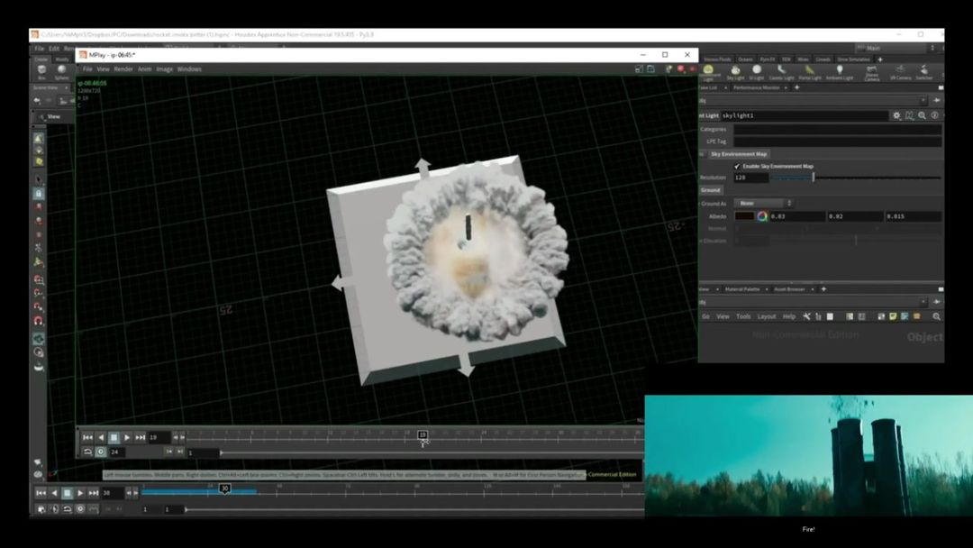The width and height of the screenshot is (973, 548).
Task: Select Main desktop dropdown at top right
Action: [x=895, y=48]
